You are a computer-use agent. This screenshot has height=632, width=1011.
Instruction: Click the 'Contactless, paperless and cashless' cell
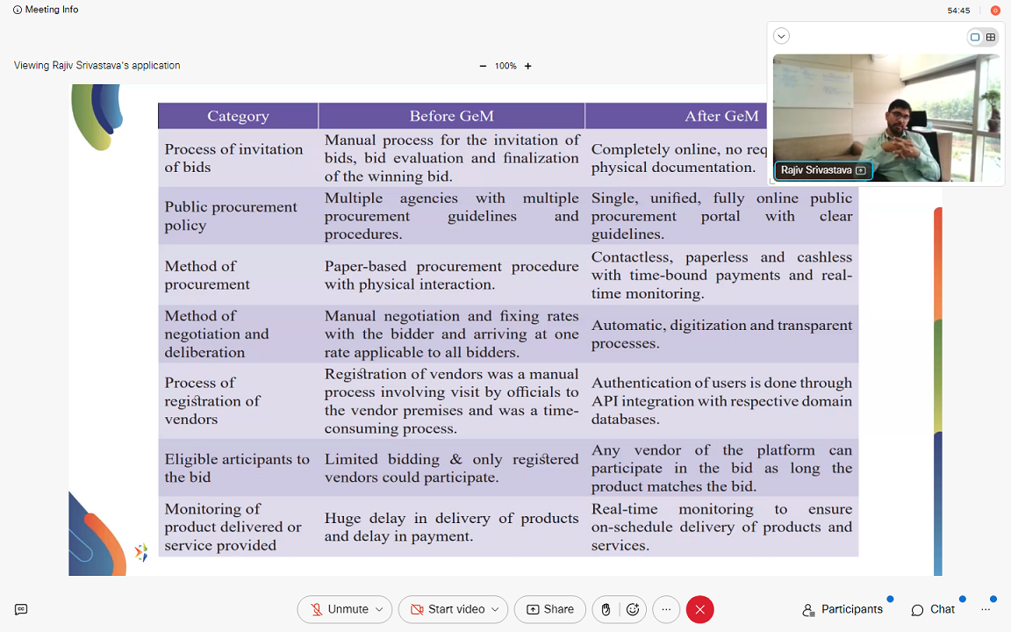(x=721, y=276)
